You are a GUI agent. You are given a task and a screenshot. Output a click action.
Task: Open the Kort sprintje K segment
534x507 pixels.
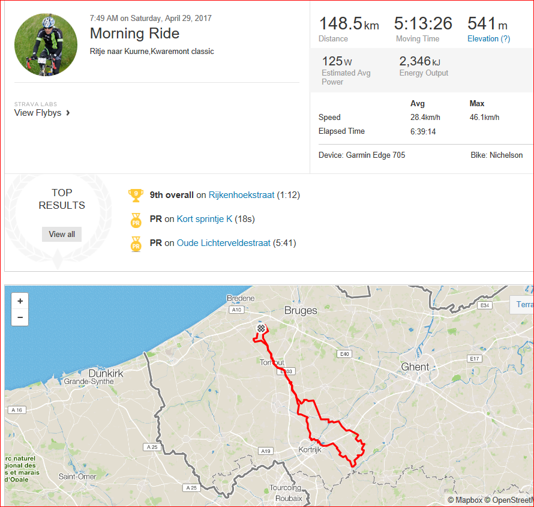[205, 219]
